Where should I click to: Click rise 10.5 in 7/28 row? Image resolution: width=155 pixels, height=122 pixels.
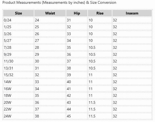click(x=100, y=47)
